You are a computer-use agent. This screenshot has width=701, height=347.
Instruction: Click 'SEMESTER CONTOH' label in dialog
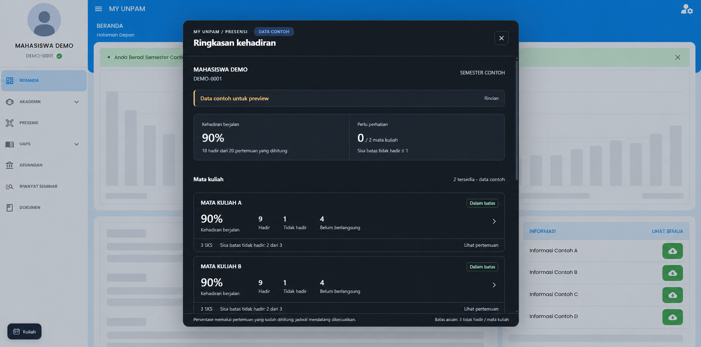(482, 73)
